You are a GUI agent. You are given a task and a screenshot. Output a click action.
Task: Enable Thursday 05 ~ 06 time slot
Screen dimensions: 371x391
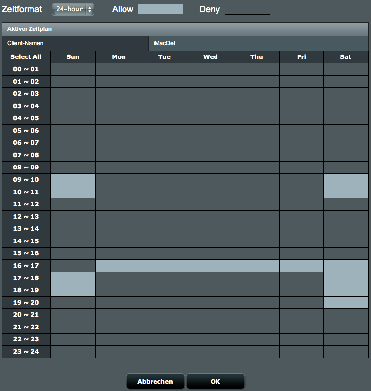point(256,131)
